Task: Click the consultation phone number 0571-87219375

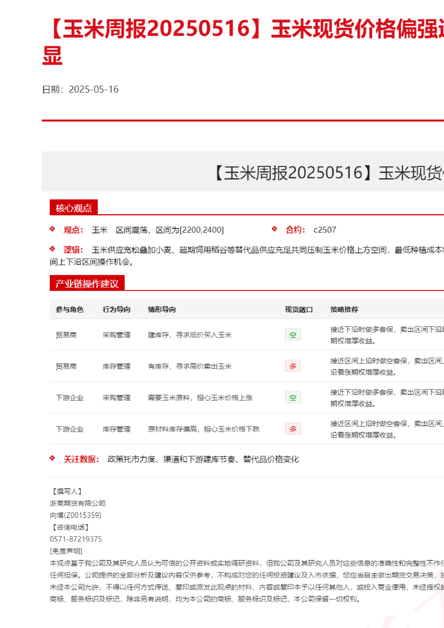Action: tap(76, 539)
